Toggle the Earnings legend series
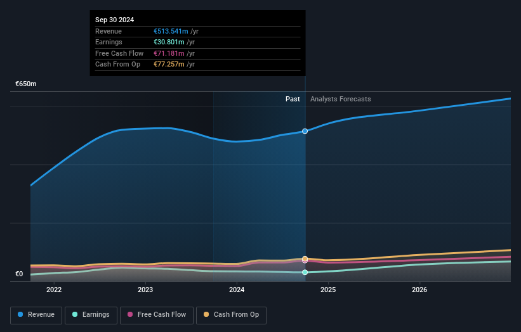 (91, 315)
